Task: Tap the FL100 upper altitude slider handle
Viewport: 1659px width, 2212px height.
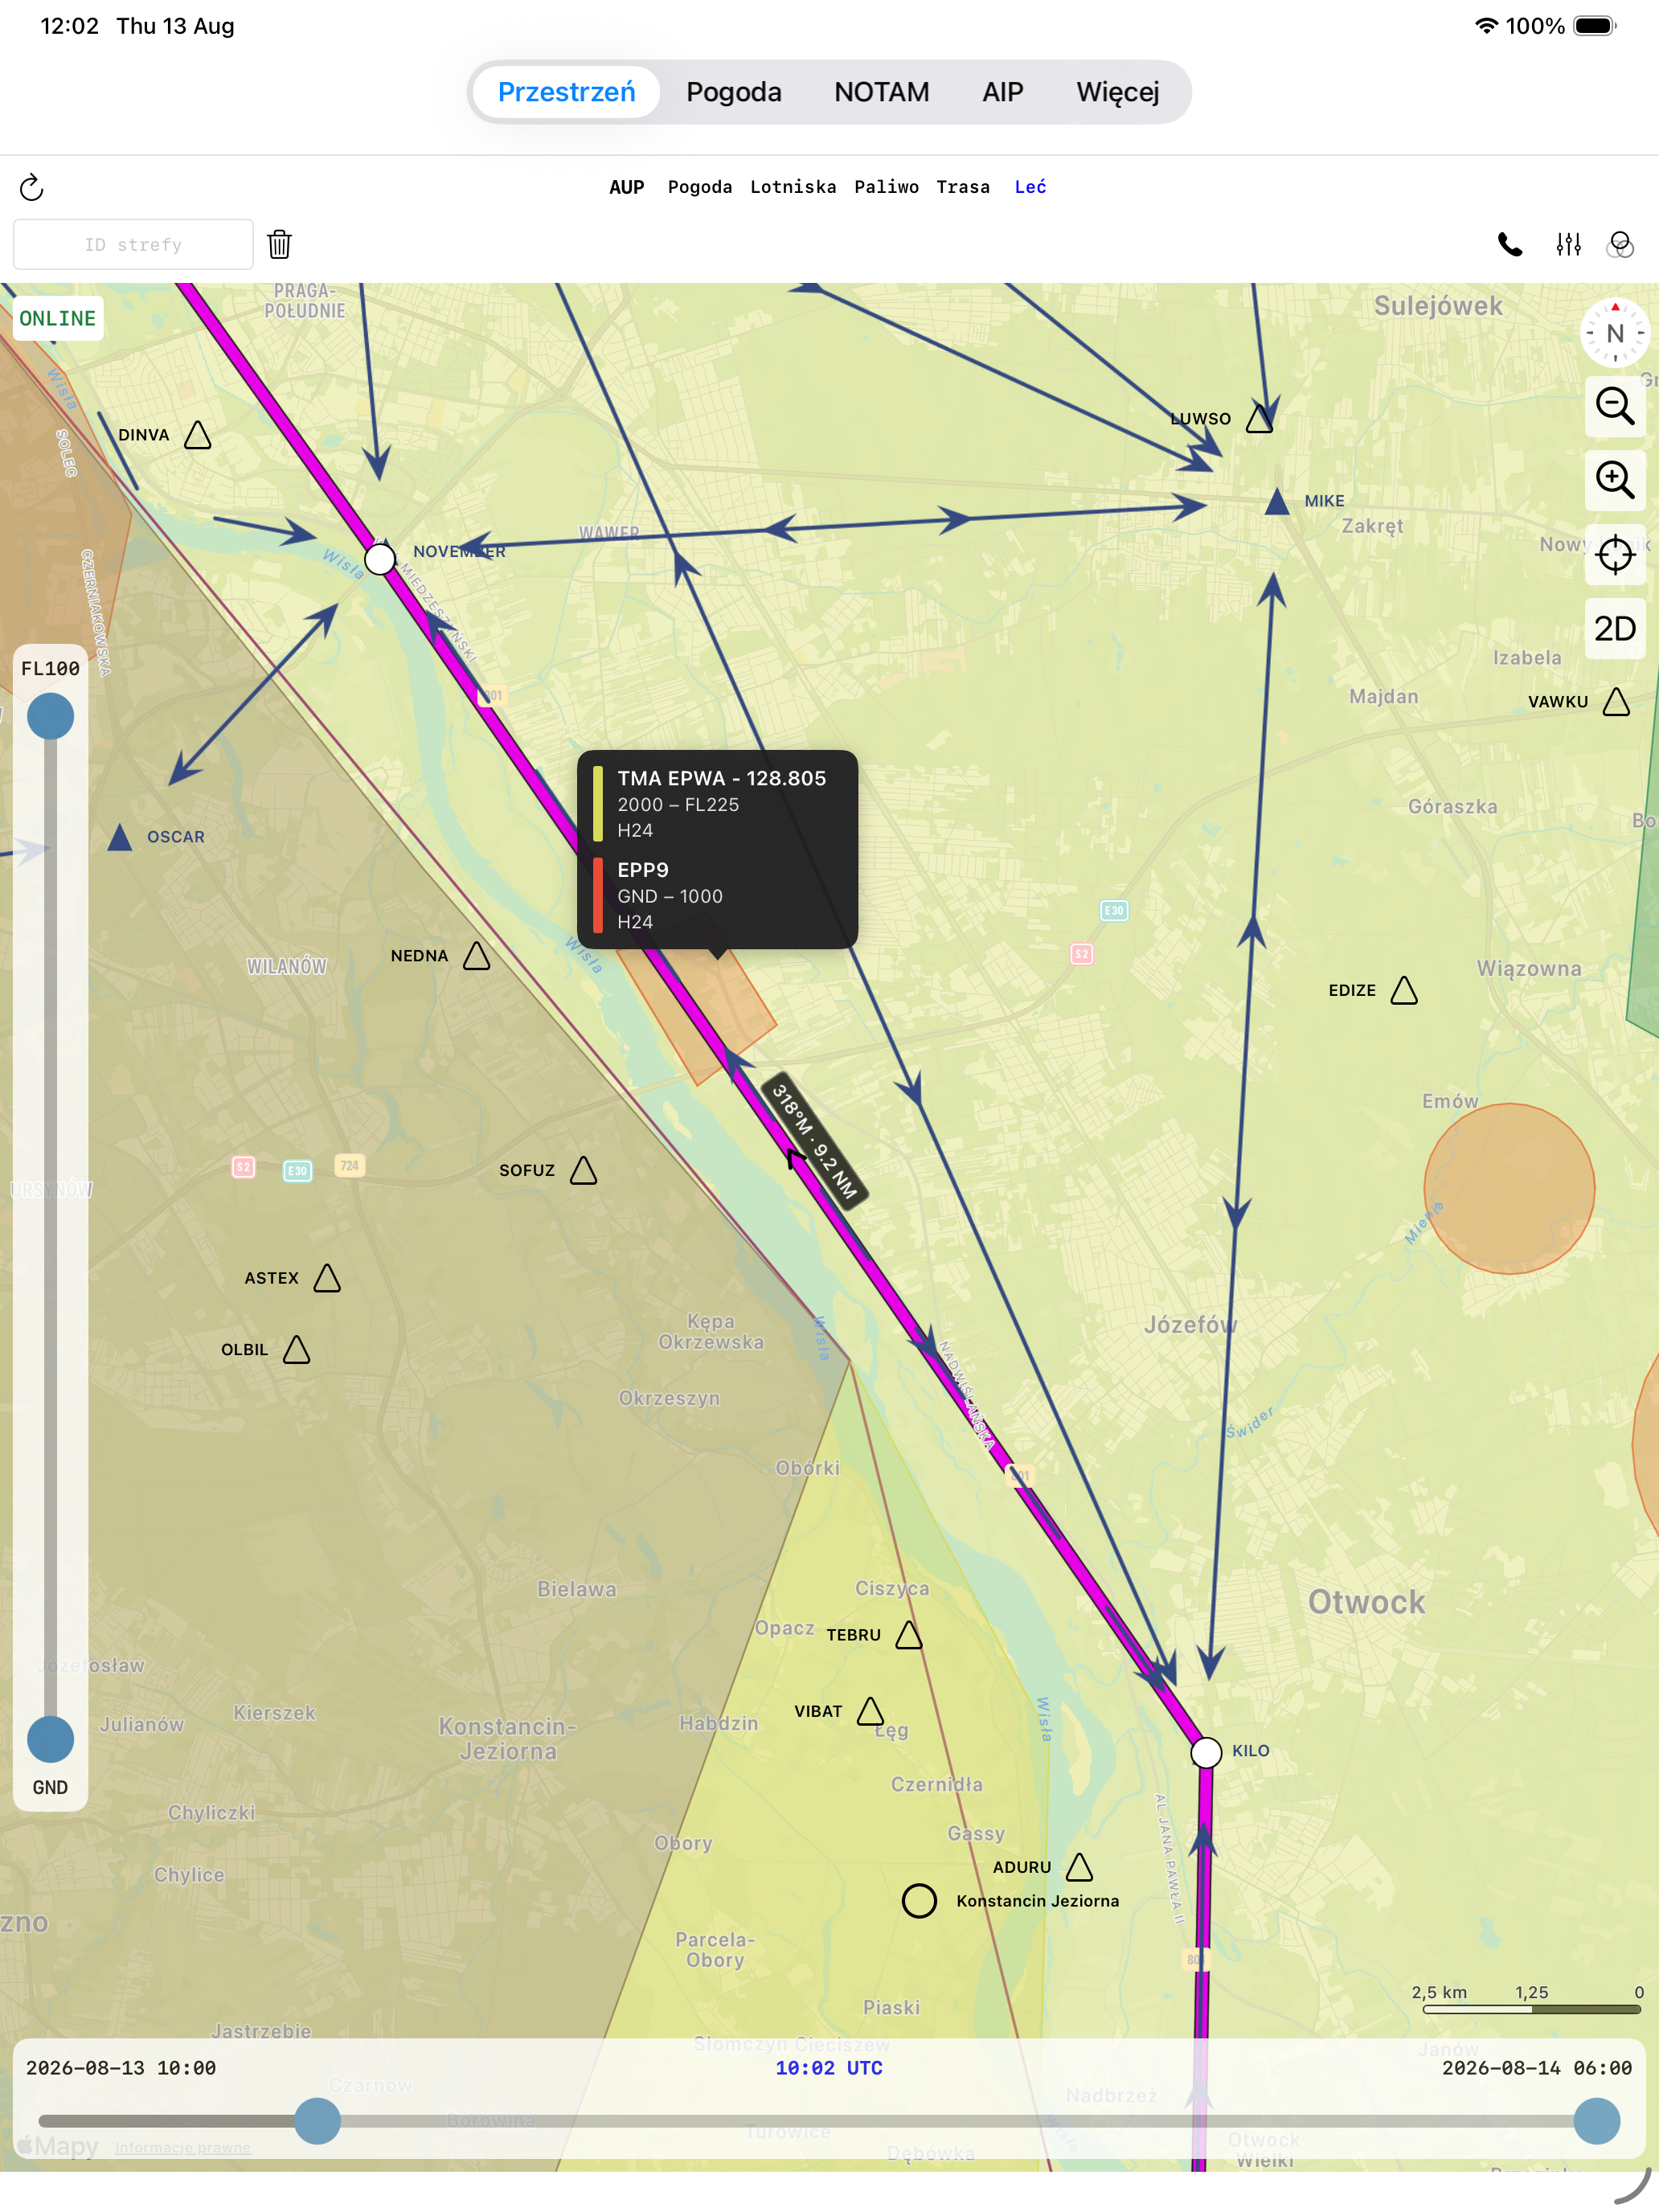Action: tap(51, 716)
